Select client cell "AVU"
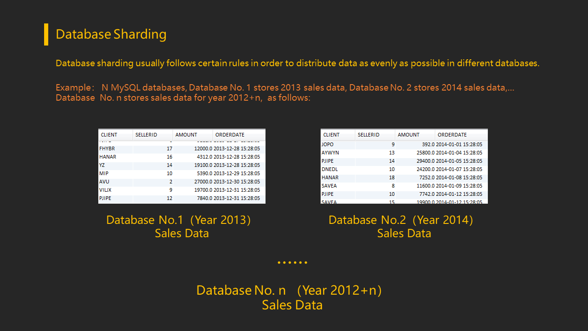Screen dimensions: 588x331 [x=104, y=182]
